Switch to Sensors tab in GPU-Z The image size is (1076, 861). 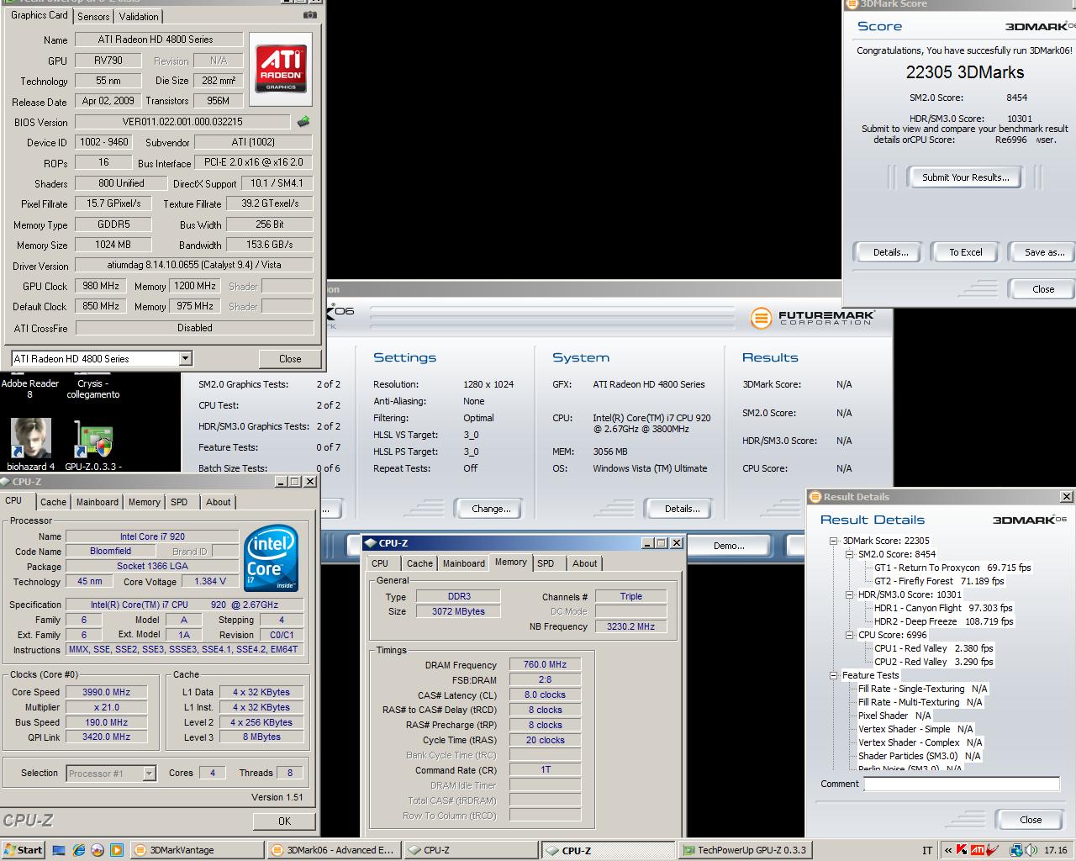pyautogui.click(x=93, y=16)
